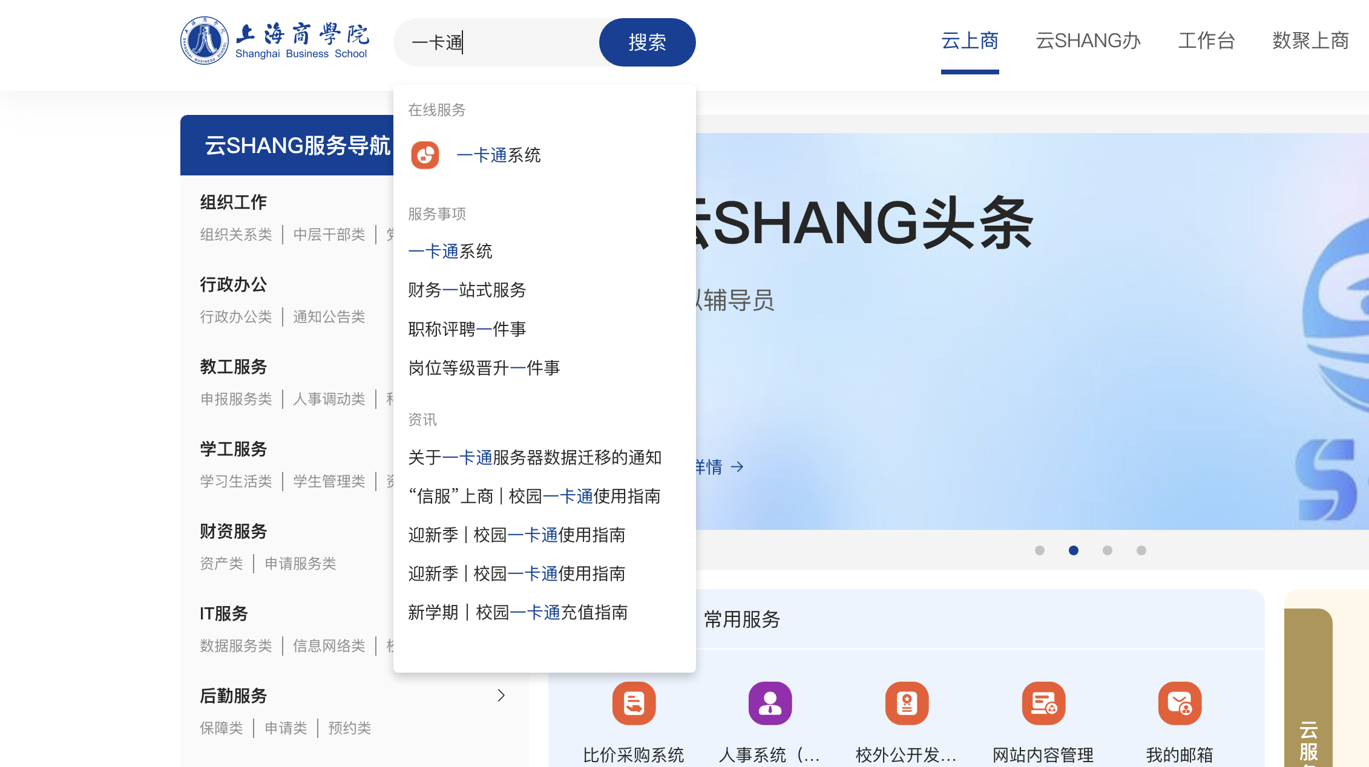This screenshot has width=1369, height=767.
Task: Choose 财务一站式服务 from search suggestions
Action: pos(467,290)
